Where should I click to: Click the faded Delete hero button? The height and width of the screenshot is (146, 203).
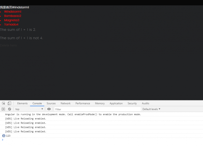pyautogui.click(x=8, y=45)
